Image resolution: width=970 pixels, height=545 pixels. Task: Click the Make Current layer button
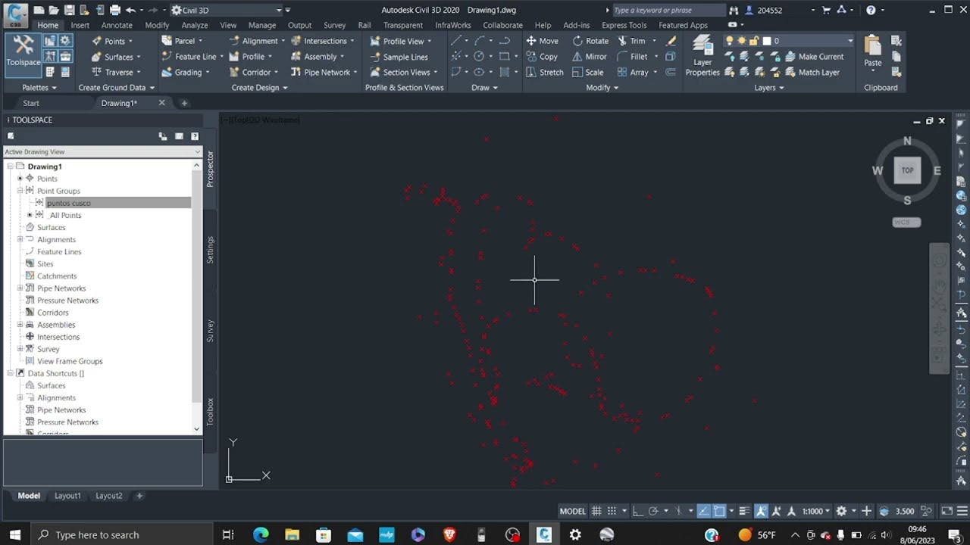click(x=814, y=57)
